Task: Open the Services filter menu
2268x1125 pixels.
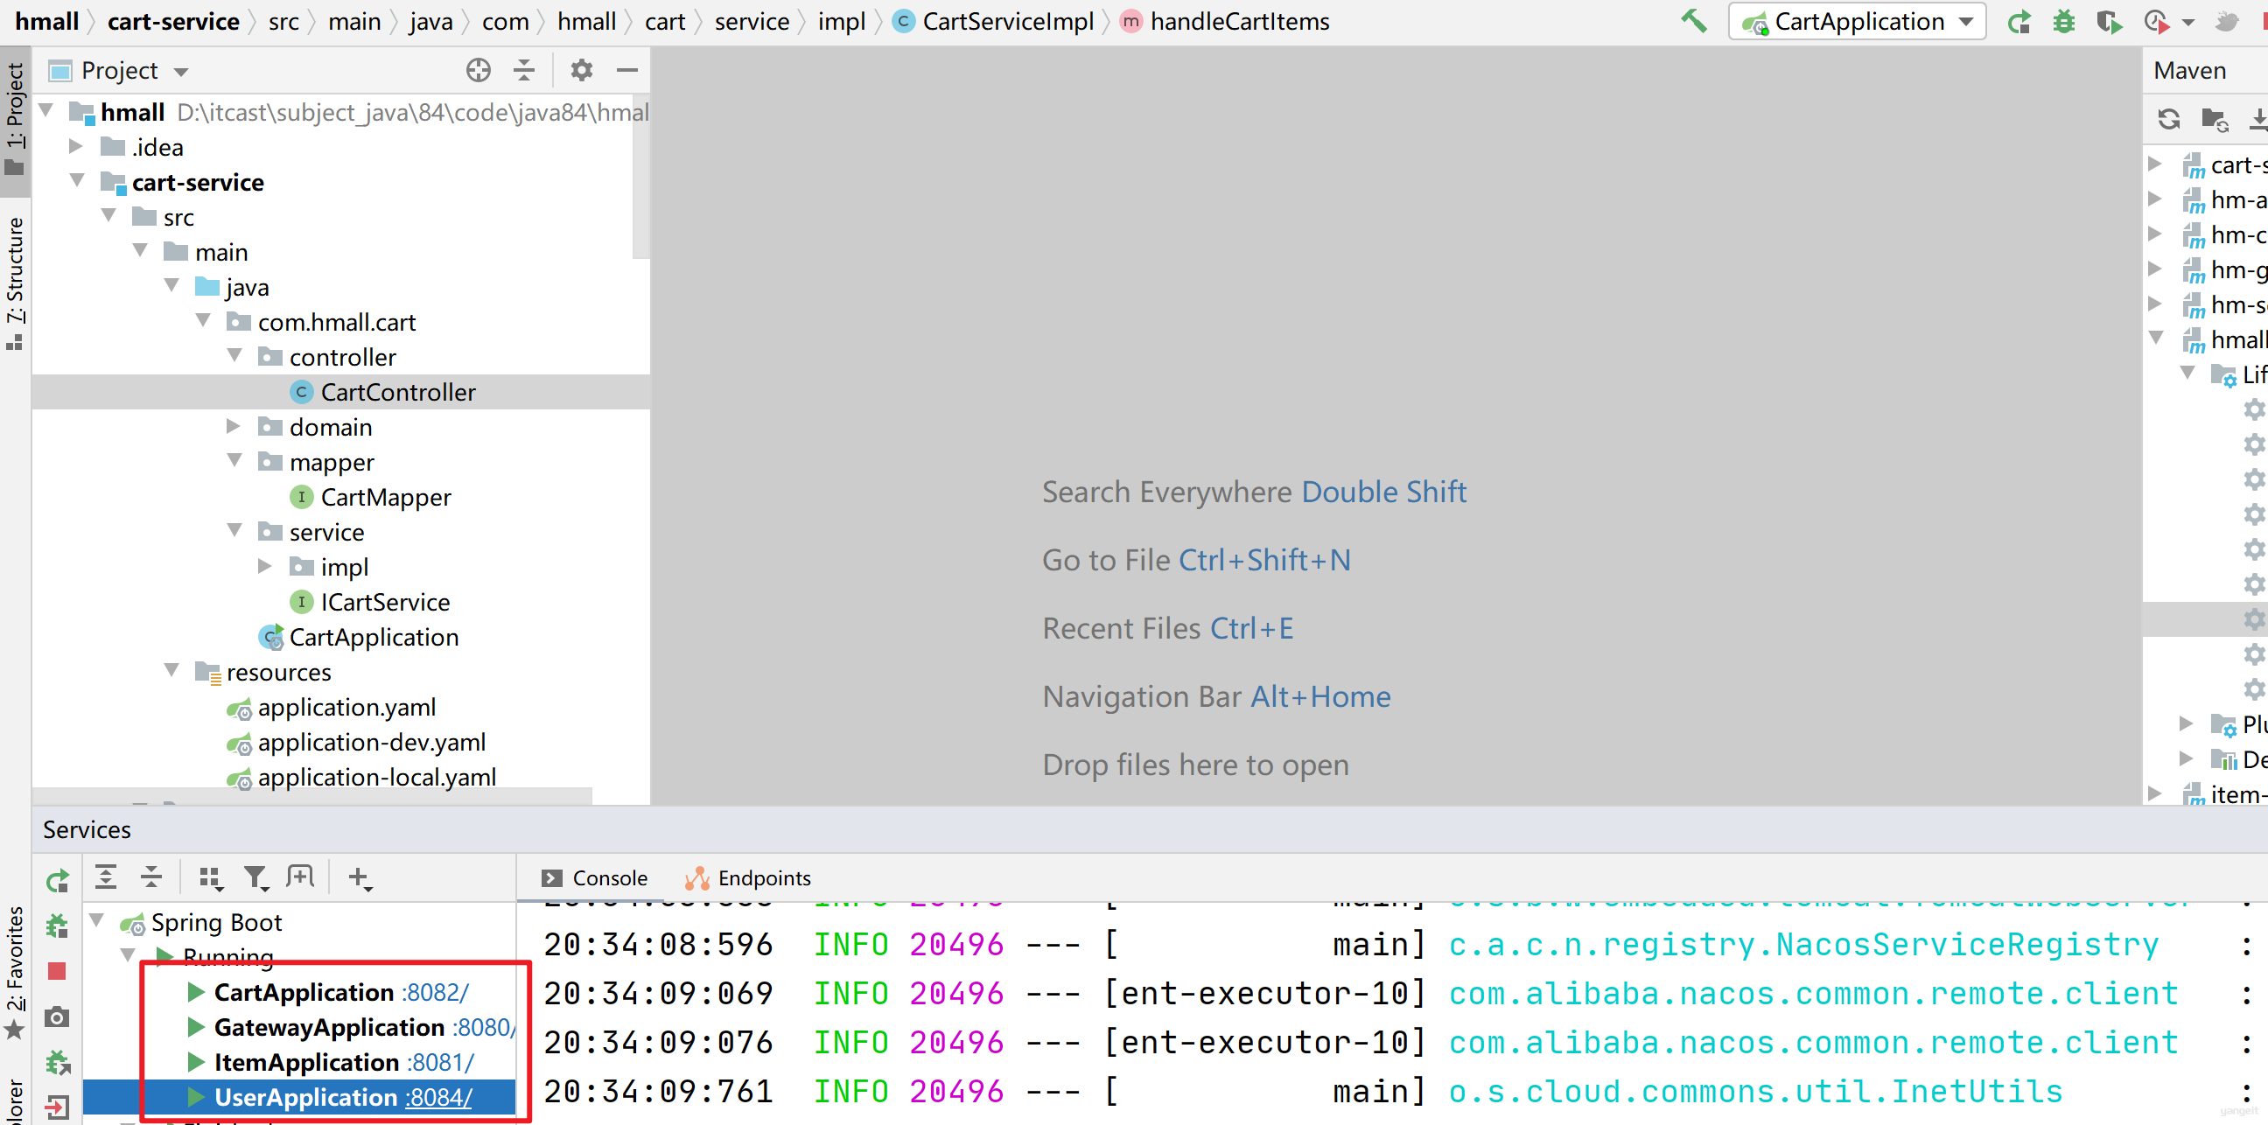Action: pyautogui.click(x=255, y=877)
